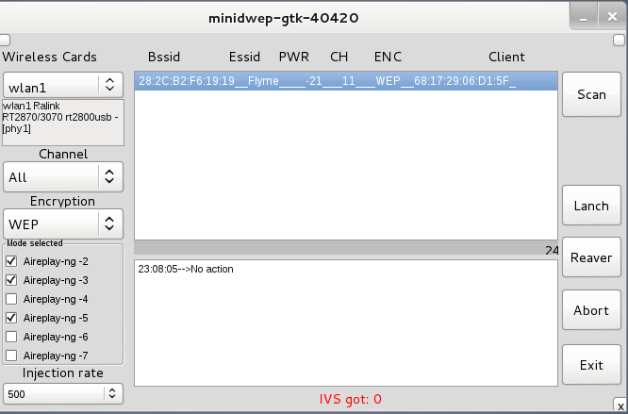
Task: Close the minidwep-gtk window
Action: 613,17
